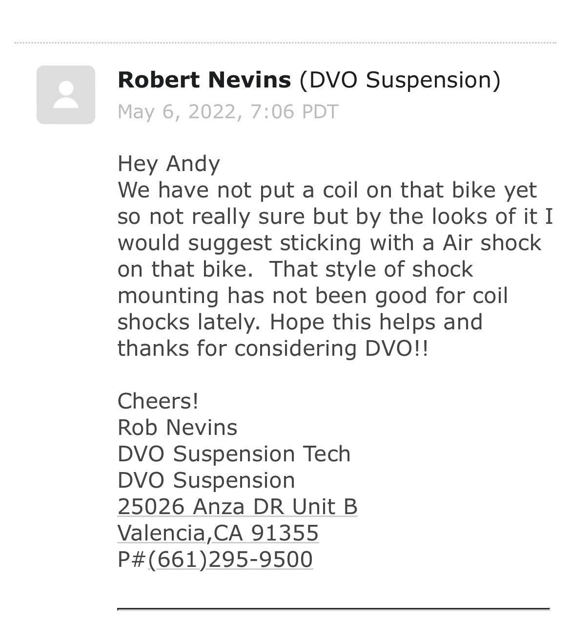Open the 25026 Anza DR Unit B address link
The width and height of the screenshot is (571, 626).
point(237,507)
